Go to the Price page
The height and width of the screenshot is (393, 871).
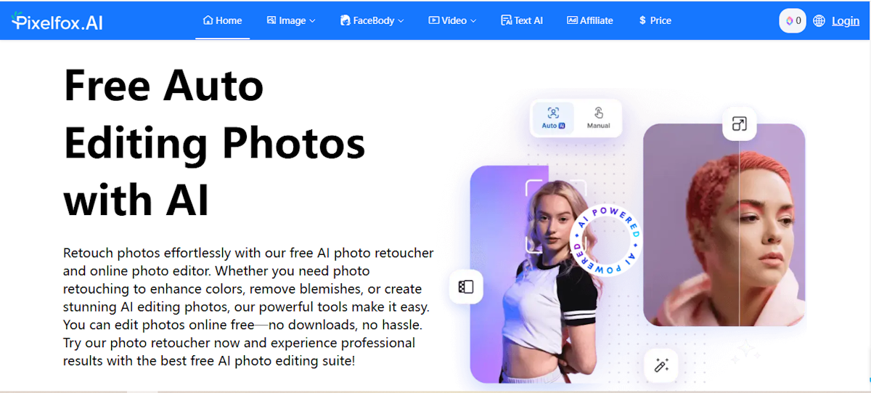(x=655, y=20)
